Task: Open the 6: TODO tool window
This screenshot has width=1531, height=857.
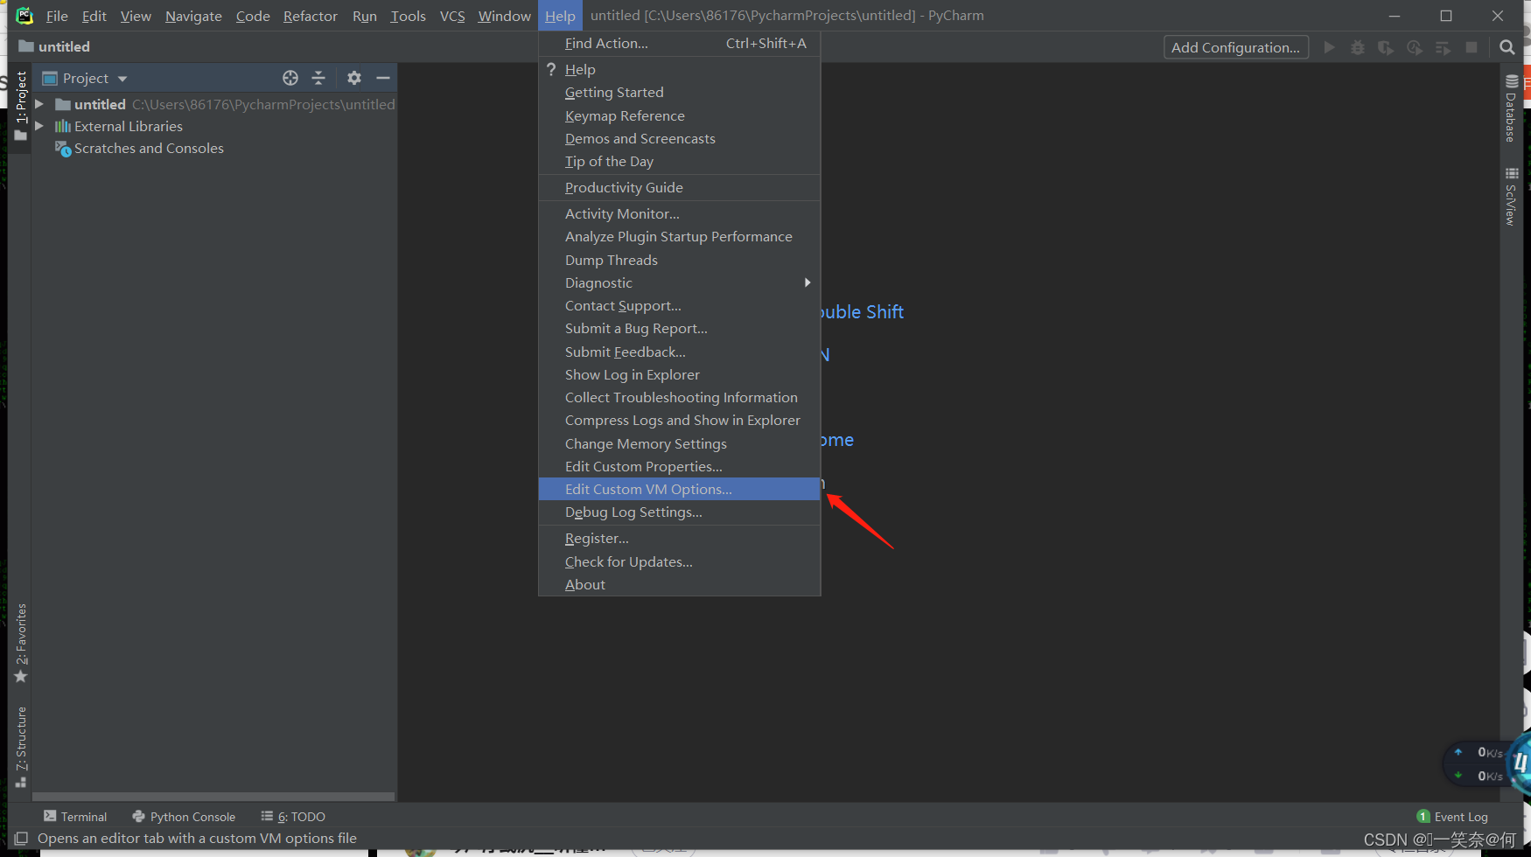Action: click(293, 817)
